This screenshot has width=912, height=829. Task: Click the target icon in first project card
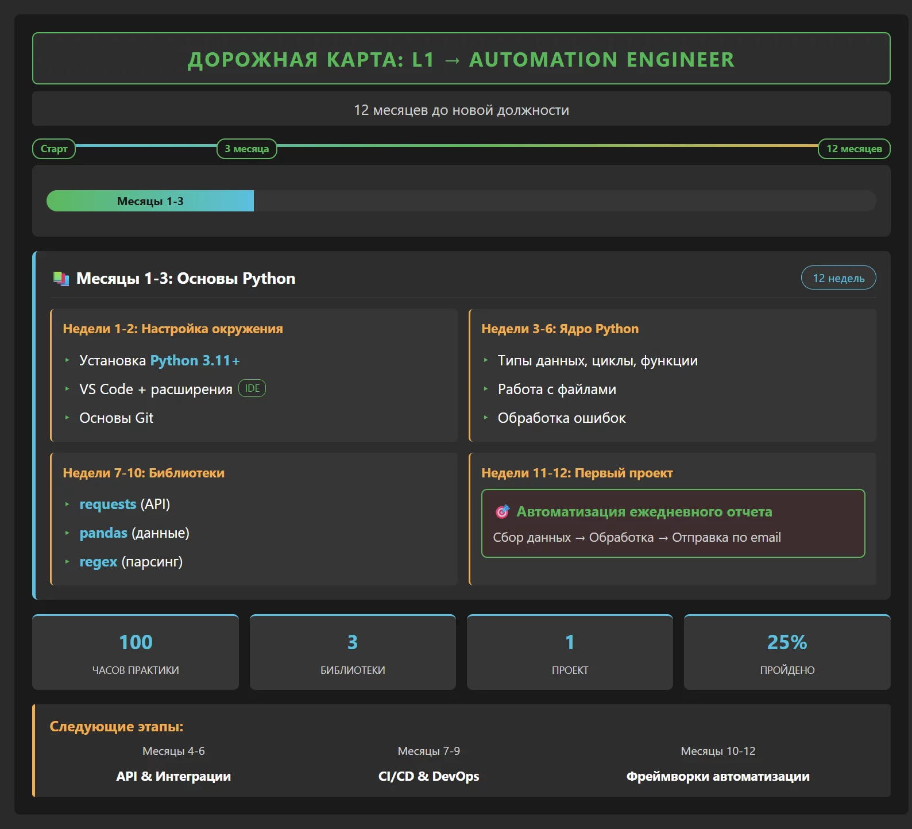click(502, 512)
